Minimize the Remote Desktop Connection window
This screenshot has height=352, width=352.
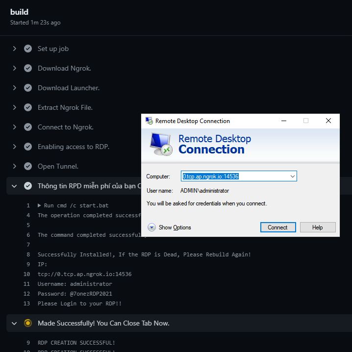(x=284, y=121)
